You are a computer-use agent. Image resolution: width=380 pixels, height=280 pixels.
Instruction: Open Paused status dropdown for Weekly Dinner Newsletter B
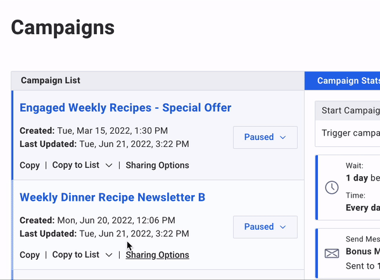coord(265,227)
